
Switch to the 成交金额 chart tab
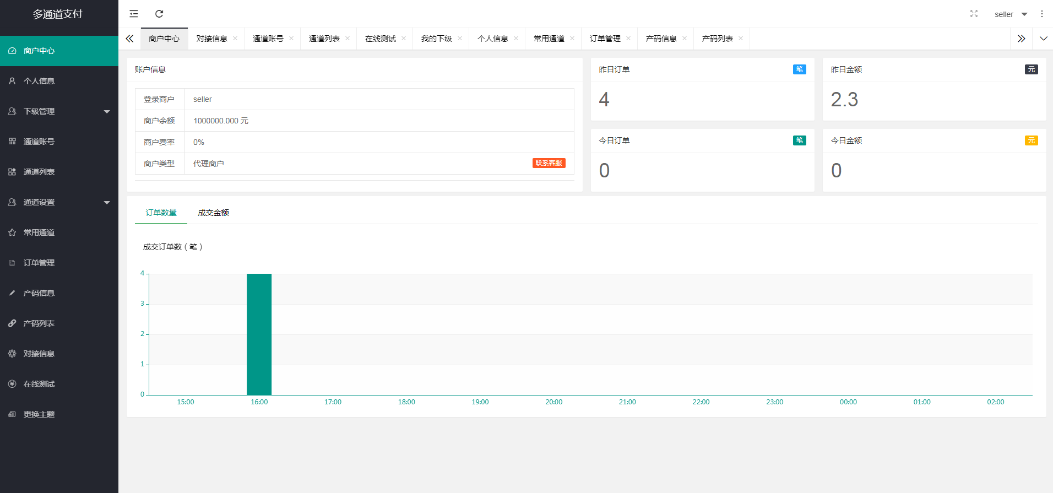pos(213,213)
